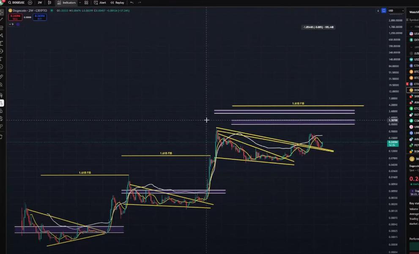Create an Alert from the toolbar
419x254 pixels.
(100, 3)
